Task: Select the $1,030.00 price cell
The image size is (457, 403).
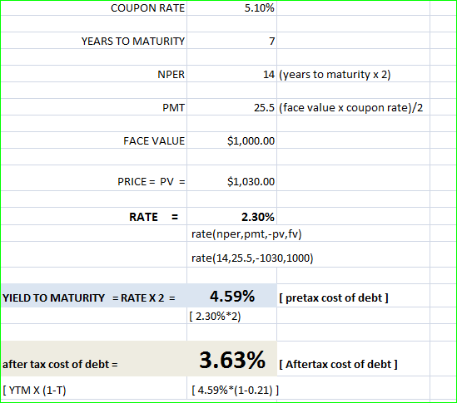Action: pyautogui.click(x=251, y=182)
